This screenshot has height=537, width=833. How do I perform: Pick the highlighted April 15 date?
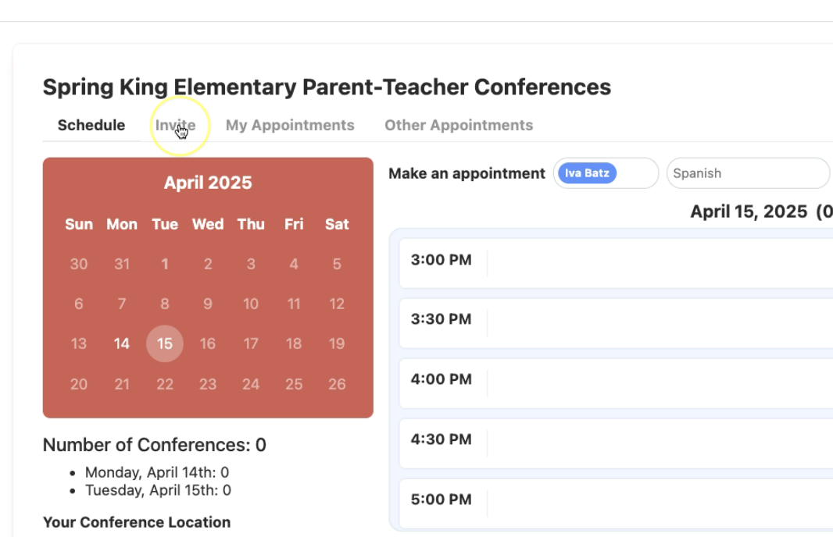click(165, 343)
